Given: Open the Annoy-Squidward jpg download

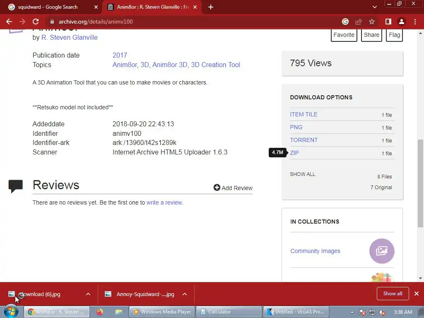Looking at the screenshot, I should coord(140,294).
